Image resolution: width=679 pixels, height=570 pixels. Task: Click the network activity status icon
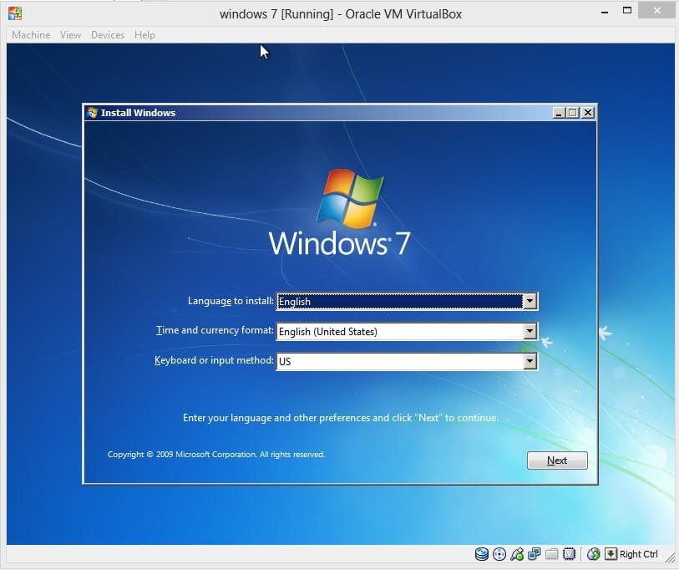click(592, 553)
